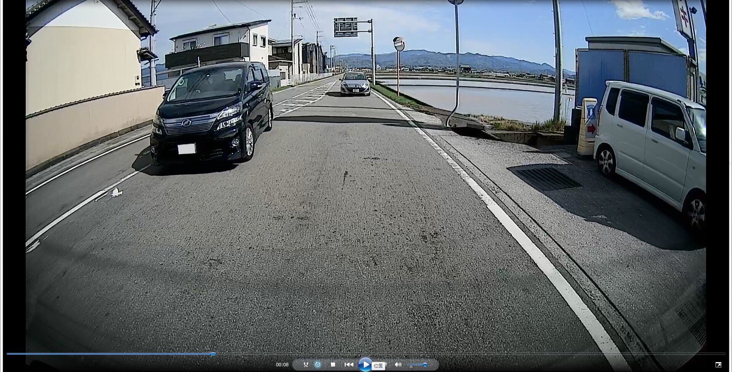Click the seek bar position handle
Image resolution: width=732 pixels, height=372 pixels.
click(213, 354)
